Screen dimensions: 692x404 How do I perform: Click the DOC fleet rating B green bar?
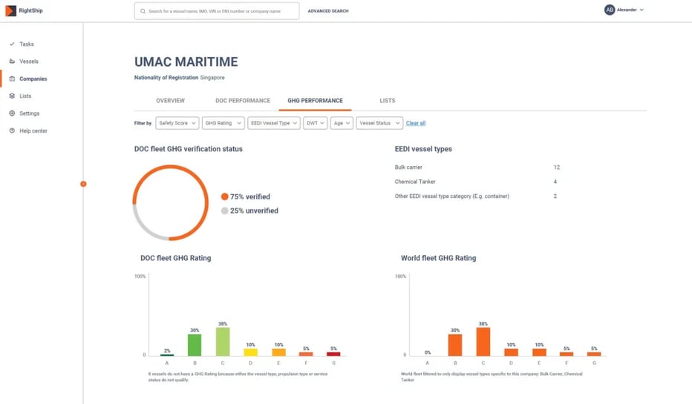(195, 345)
